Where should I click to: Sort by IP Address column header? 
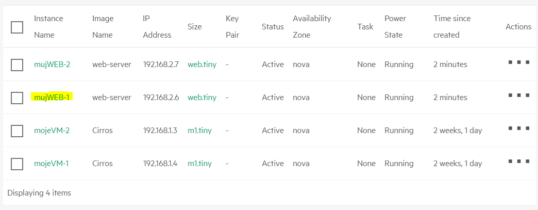tap(157, 26)
